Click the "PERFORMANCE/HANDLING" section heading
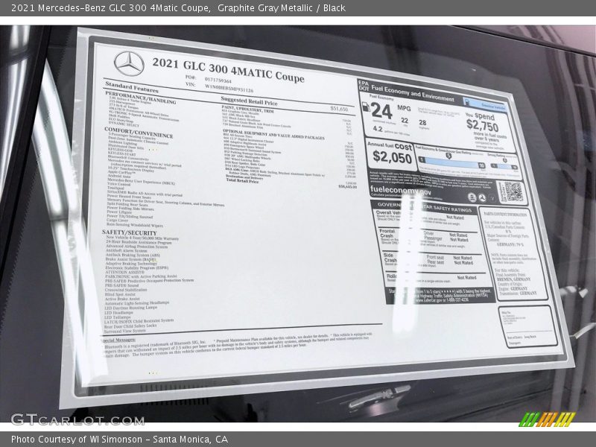596x447 pixels. 140,98
